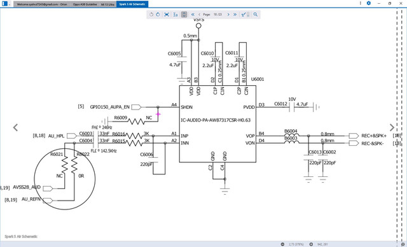
Task: Open the search magnifier tool
Action: [x=256, y=15]
